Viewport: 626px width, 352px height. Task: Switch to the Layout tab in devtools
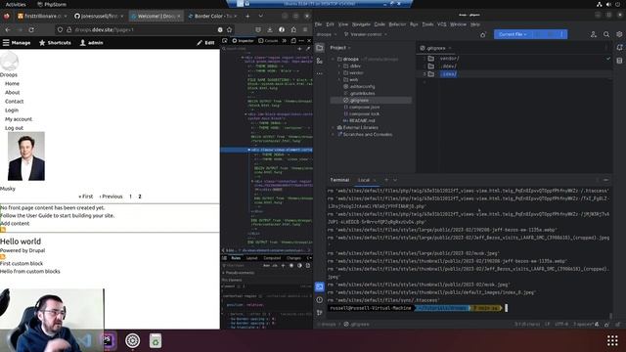click(x=251, y=258)
